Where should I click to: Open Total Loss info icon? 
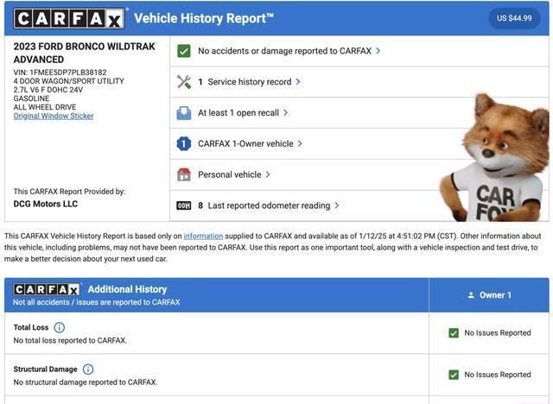tap(60, 328)
